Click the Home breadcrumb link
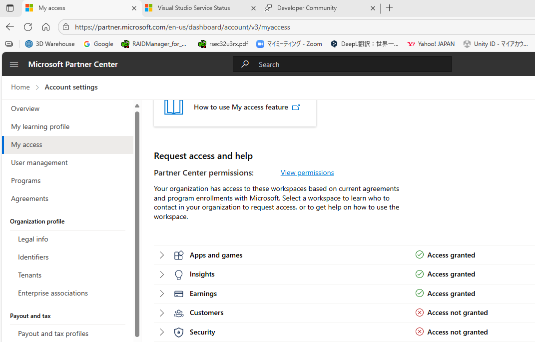Image resolution: width=535 pixels, height=342 pixels. tap(20, 87)
